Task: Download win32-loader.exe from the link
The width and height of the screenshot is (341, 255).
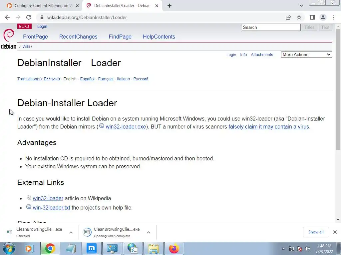Action: [126, 127]
